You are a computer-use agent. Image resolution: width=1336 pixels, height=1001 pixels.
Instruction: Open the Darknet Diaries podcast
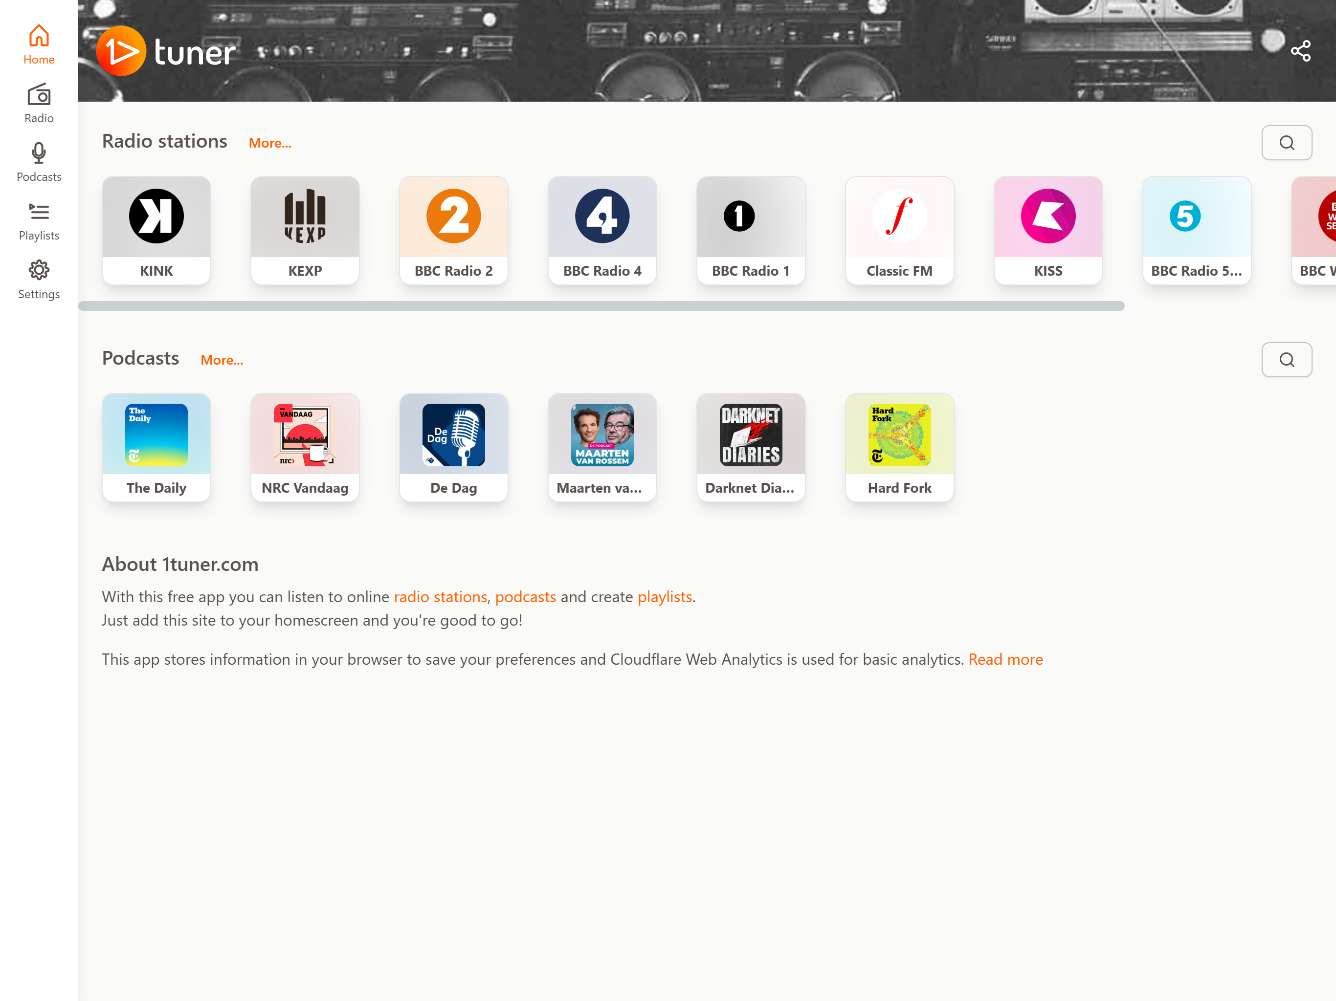click(751, 447)
